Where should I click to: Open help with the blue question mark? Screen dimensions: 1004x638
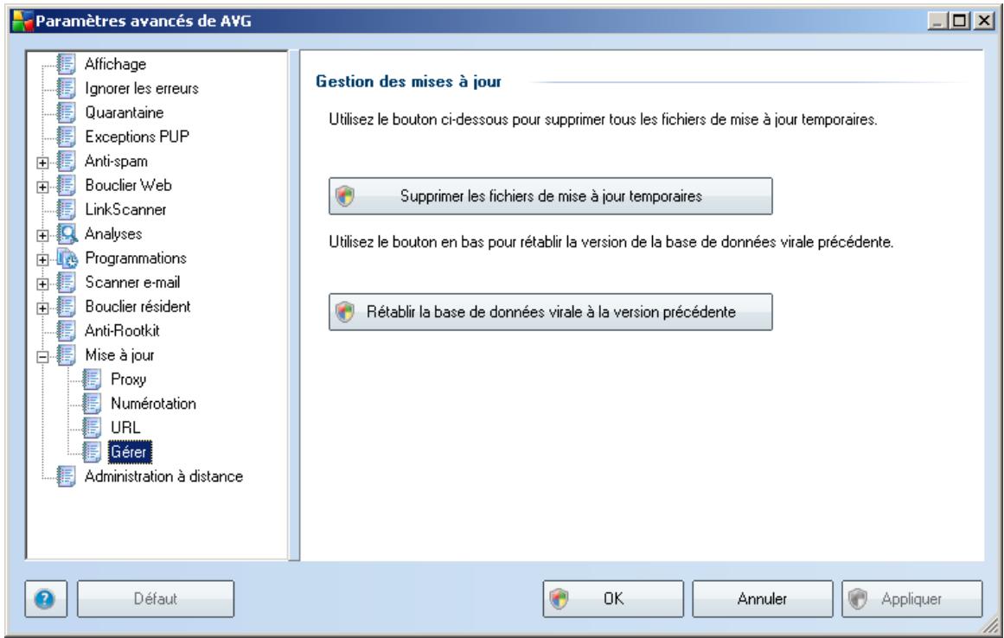point(45,599)
